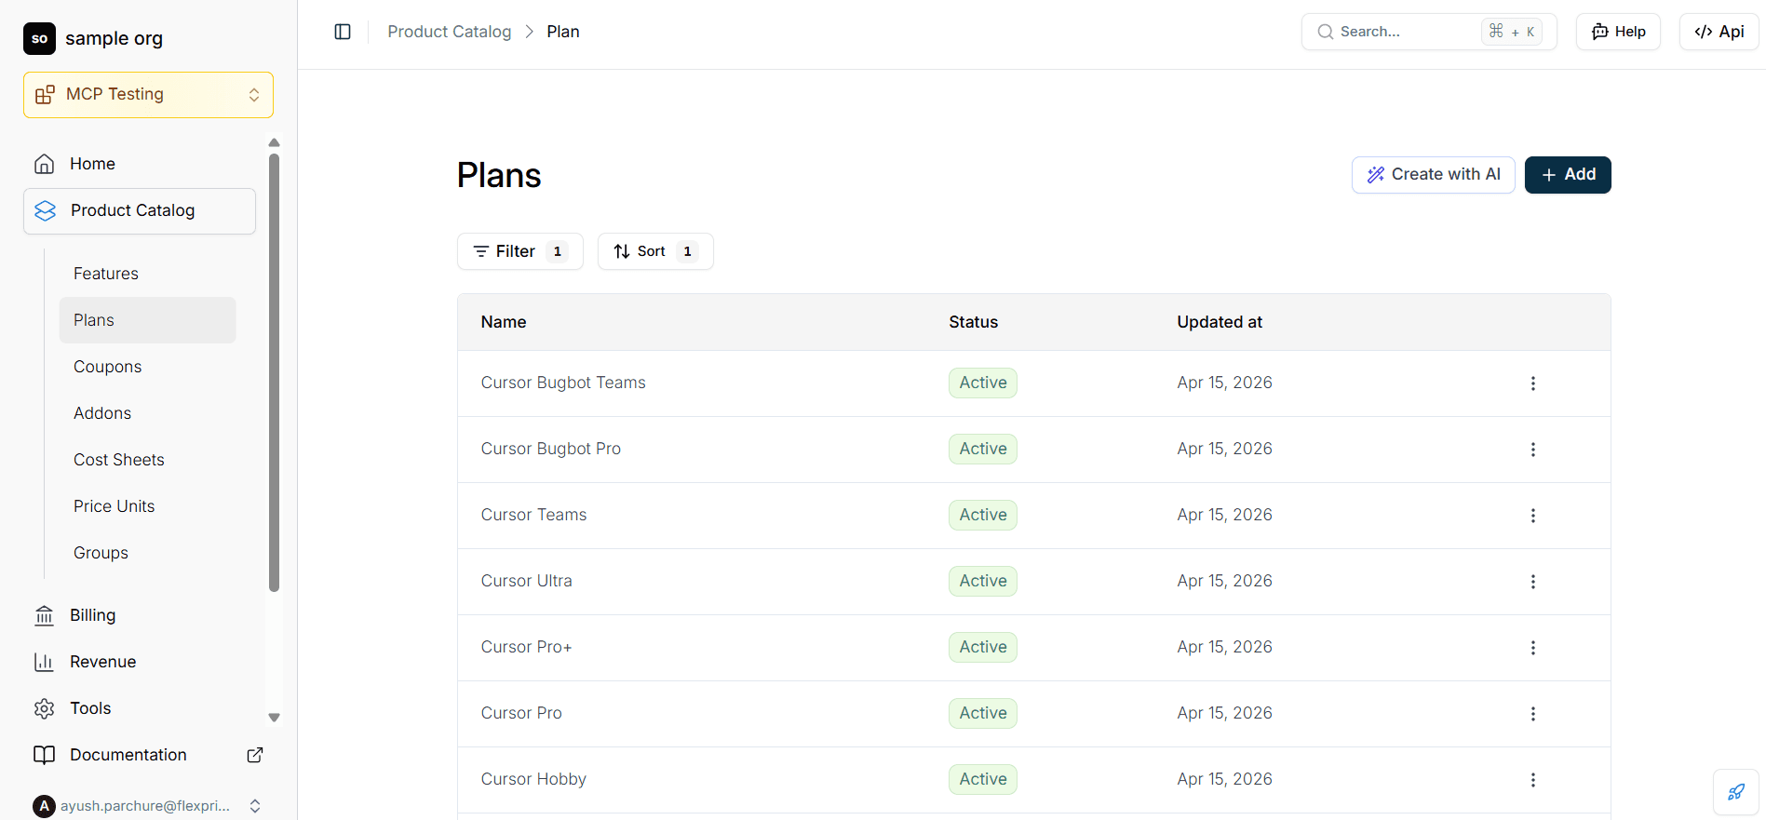Click the sidebar scroll down arrow
This screenshot has width=1766, height=820.
tap(274, 718)
